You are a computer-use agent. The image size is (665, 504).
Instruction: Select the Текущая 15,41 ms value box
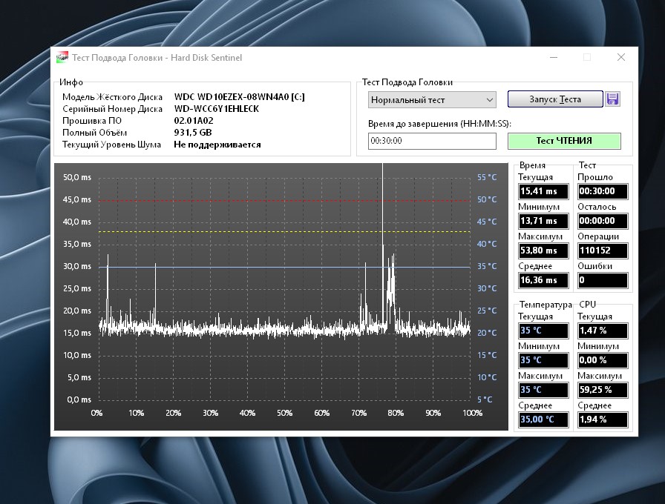point(543,192)
